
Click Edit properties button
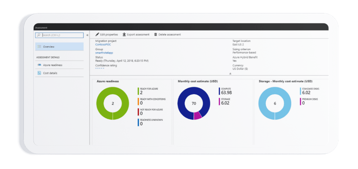[107, 34]
